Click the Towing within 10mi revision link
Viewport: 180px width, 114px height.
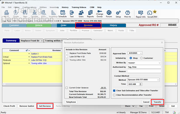pyautogui.click(x=39, y=63)
